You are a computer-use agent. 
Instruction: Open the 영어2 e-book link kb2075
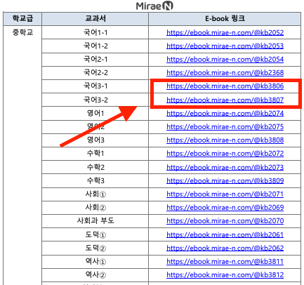[x=225, y=126]
